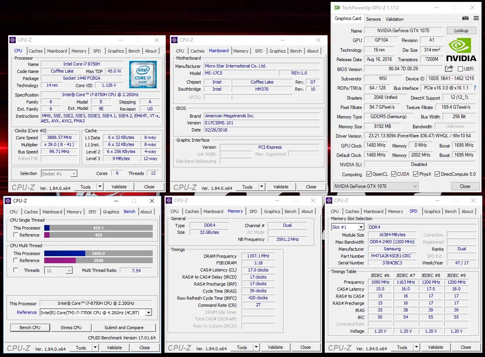
Task: Click the Lookup button in GPU-Z
Action: [461, 31]
